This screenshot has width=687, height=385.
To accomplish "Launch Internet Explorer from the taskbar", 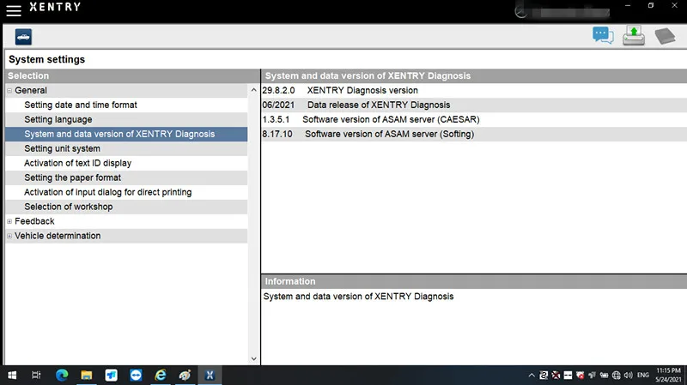I will [161, 375].
